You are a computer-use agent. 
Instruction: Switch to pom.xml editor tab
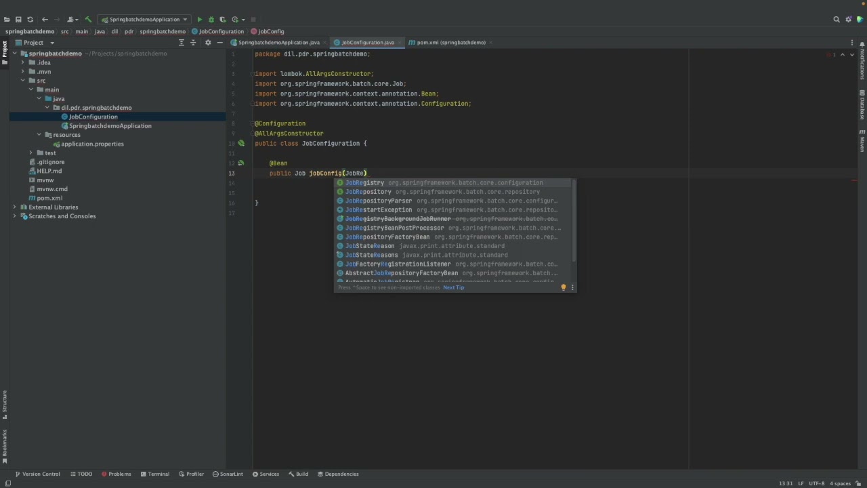[x=450, y=42]
